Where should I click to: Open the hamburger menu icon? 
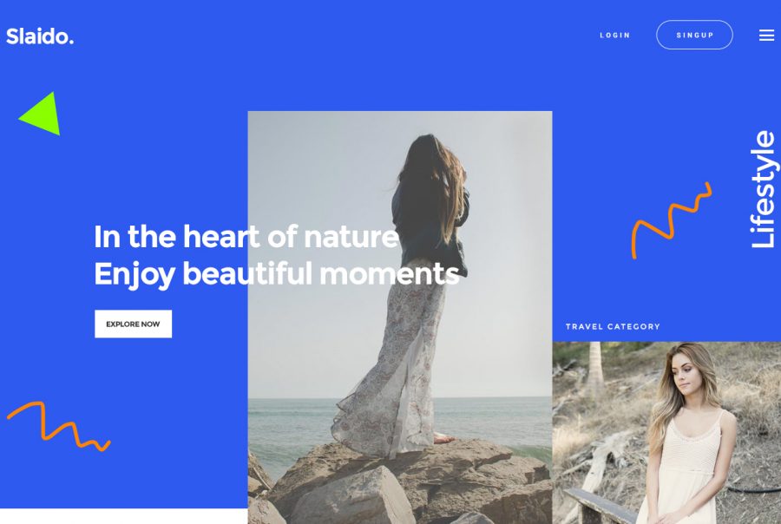tap(766, 35)
